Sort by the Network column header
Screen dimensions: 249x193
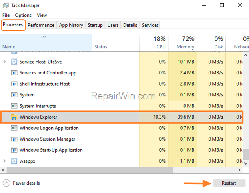pos(237,43)
